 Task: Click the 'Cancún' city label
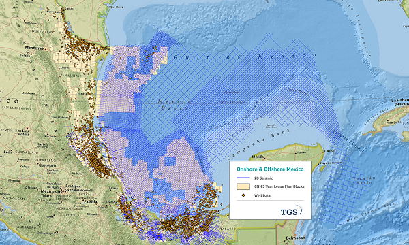point(330,151)
